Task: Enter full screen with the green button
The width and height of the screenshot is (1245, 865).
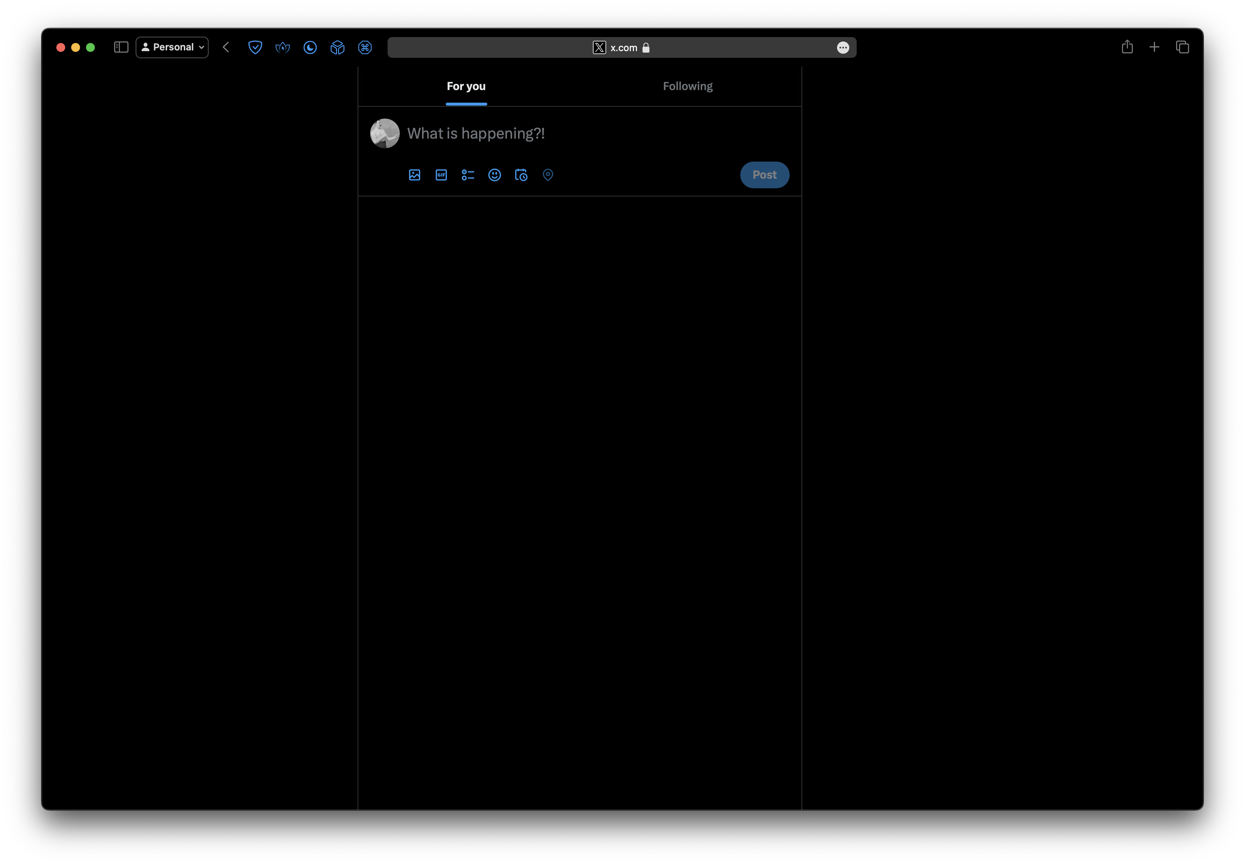Action: pyautogui.click(x=90, y=47)
